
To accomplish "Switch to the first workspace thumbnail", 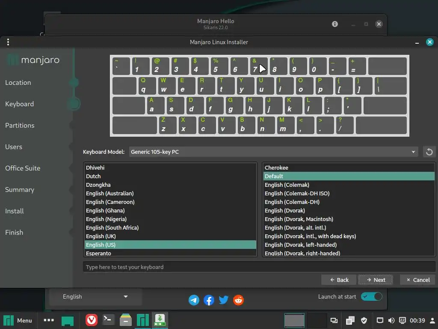I will pos(294,320).
